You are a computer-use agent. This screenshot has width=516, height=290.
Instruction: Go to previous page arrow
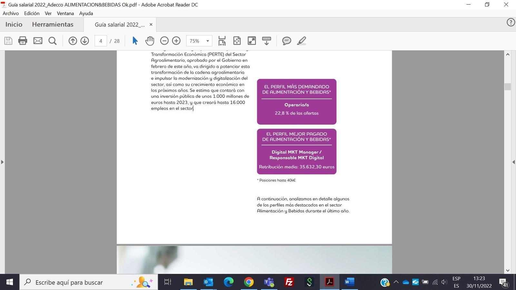73,41
